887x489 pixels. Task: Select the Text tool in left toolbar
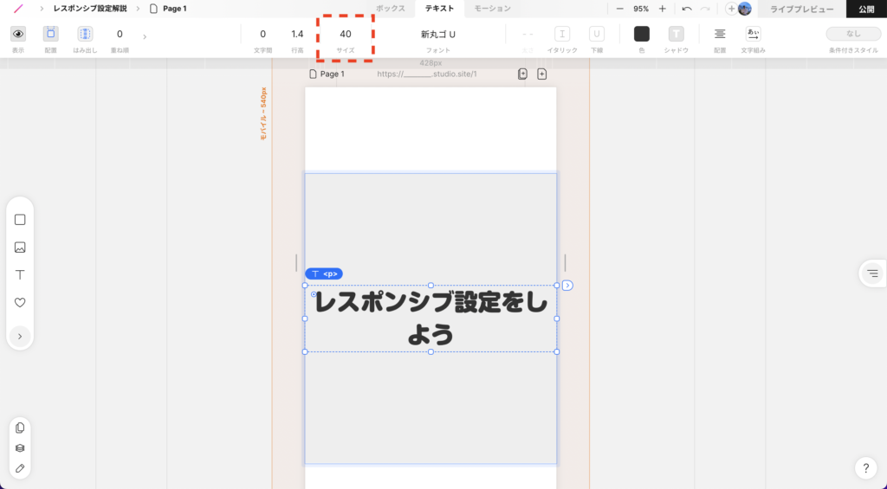20,274
